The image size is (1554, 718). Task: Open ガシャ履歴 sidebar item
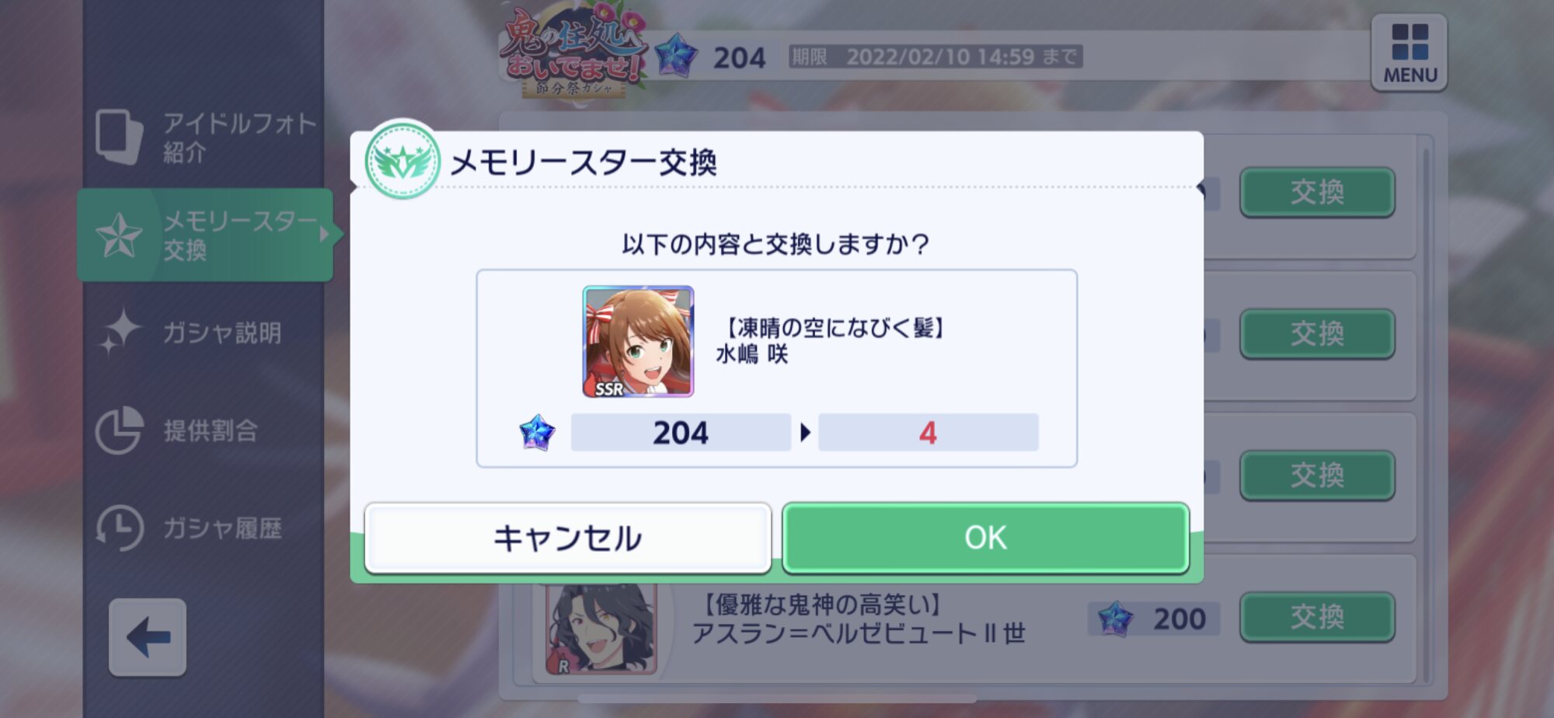(x=205, y=528)
